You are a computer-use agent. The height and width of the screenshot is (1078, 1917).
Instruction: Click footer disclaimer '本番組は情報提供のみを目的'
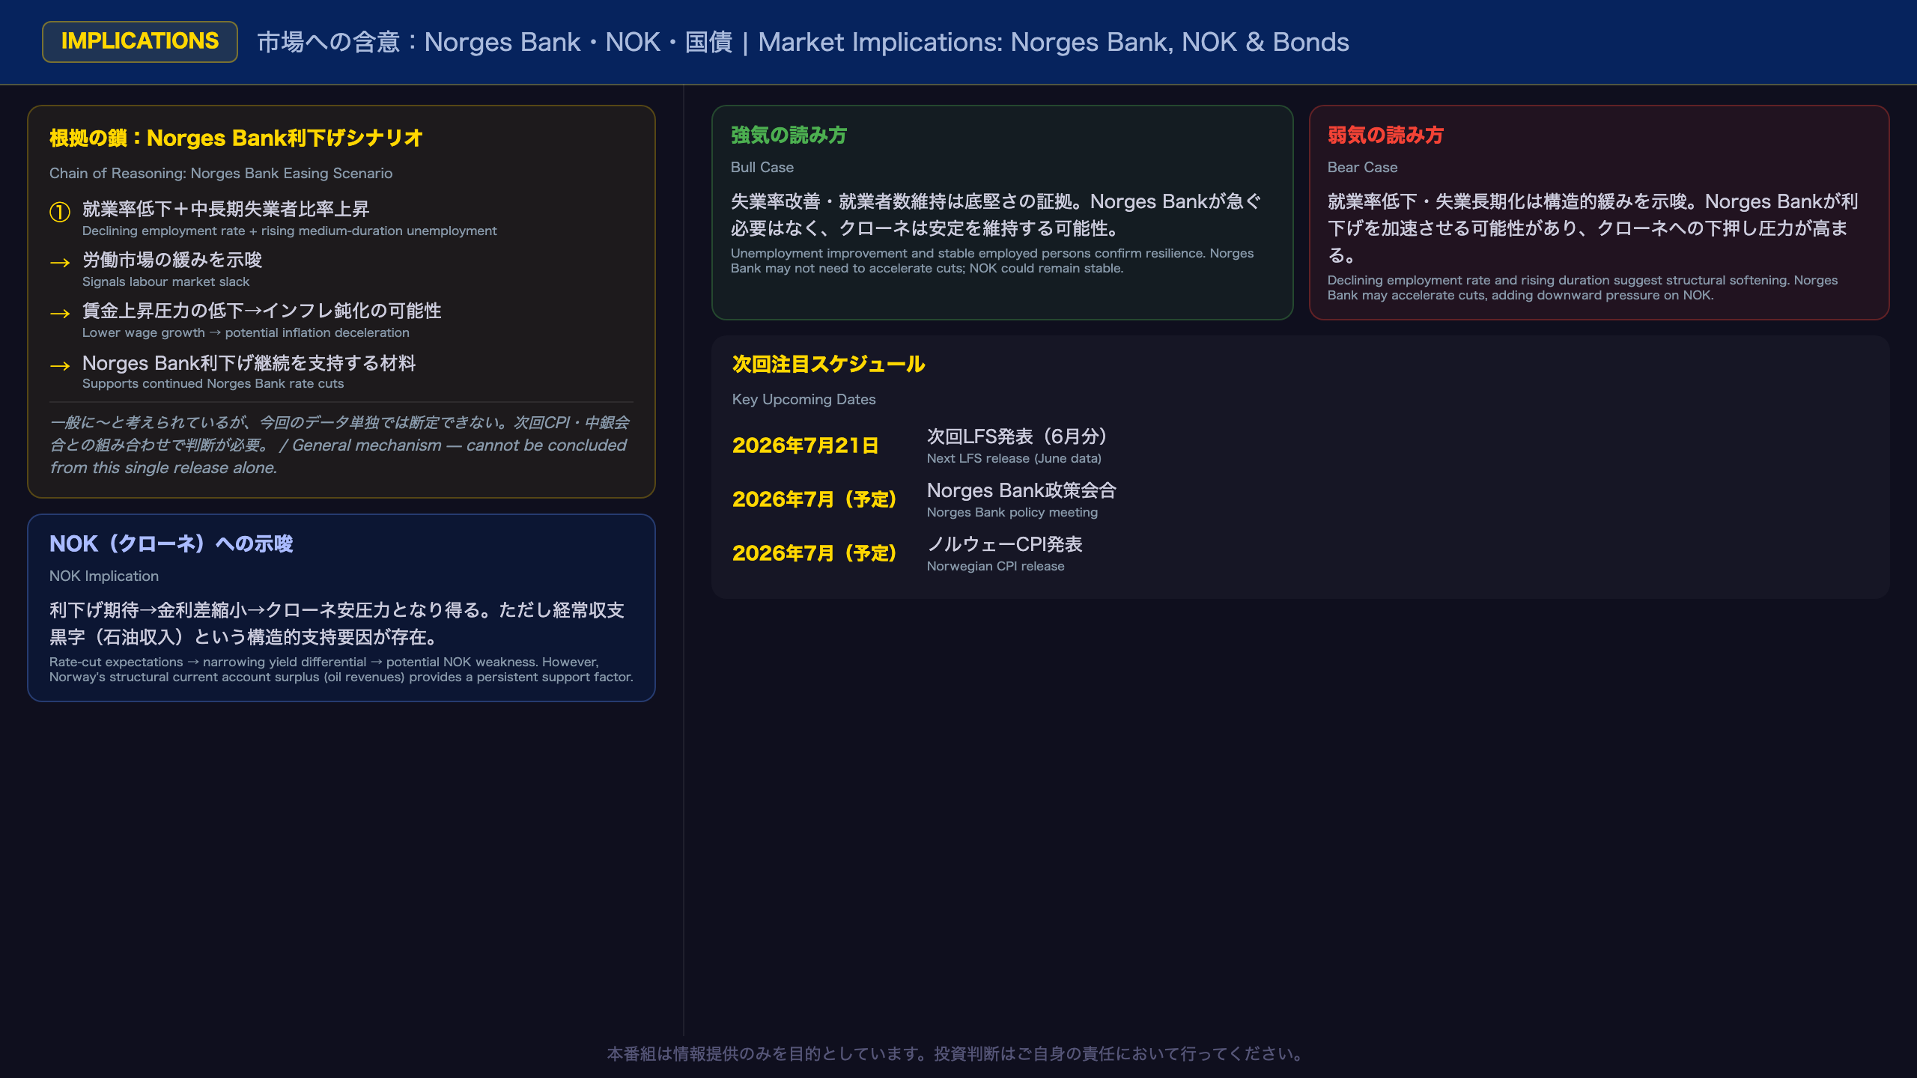[958, 1054]
